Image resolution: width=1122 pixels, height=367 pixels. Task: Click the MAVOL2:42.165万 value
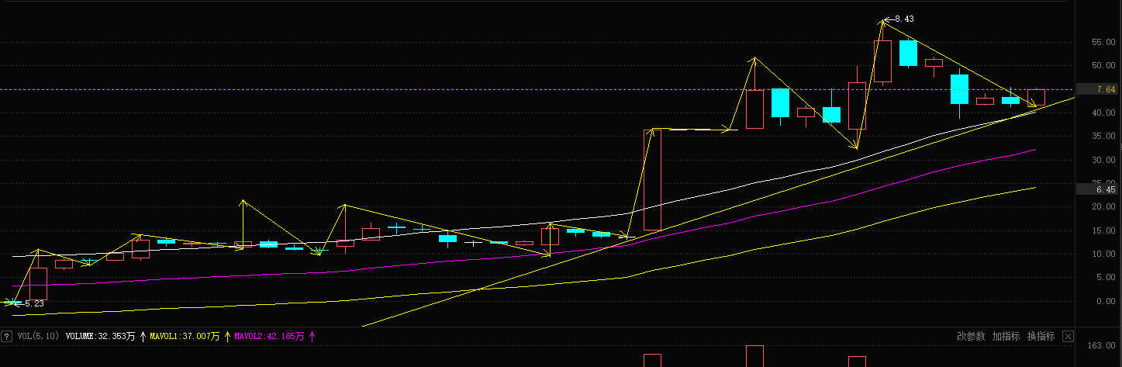pyautogui.click(x=270, y=337)
